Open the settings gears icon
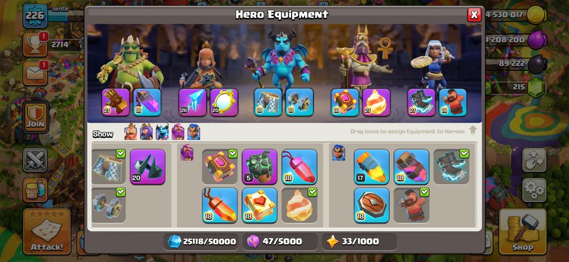The image size is (569, 262). pos(534,190)
